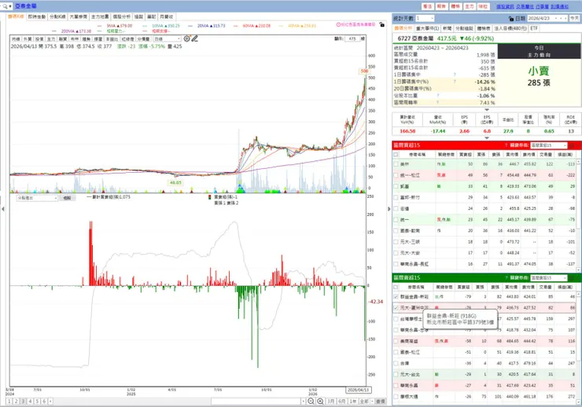Tick the select-all checkbox in 區間買超15 header

pyautogui.click(x=396, y=155)
